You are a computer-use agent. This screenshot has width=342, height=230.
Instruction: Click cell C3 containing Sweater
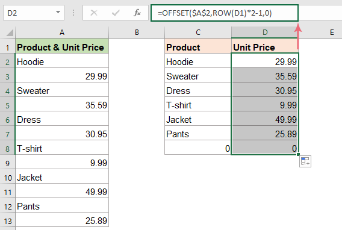click(198, 75)
